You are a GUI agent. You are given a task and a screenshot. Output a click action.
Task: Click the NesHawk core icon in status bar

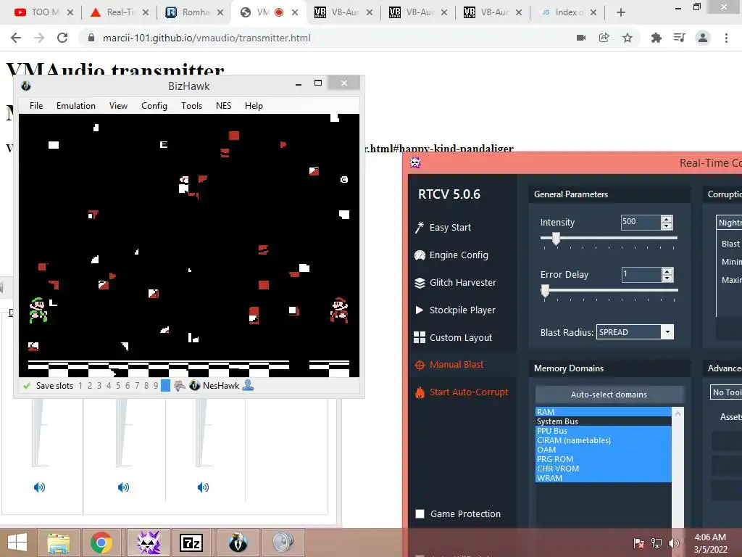[194, 386]
